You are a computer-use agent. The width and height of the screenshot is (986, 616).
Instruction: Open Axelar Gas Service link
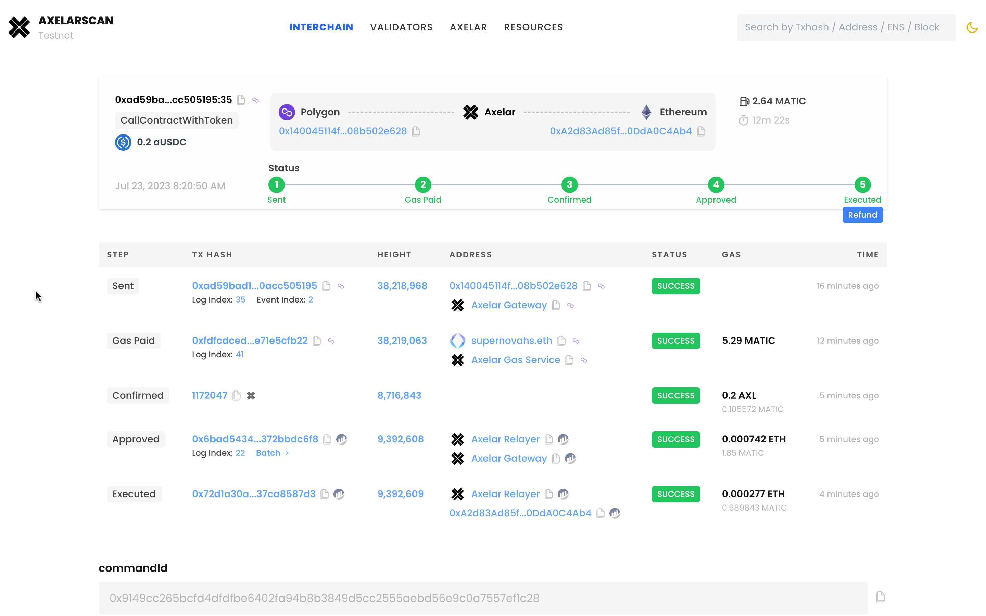pos(516,360)
